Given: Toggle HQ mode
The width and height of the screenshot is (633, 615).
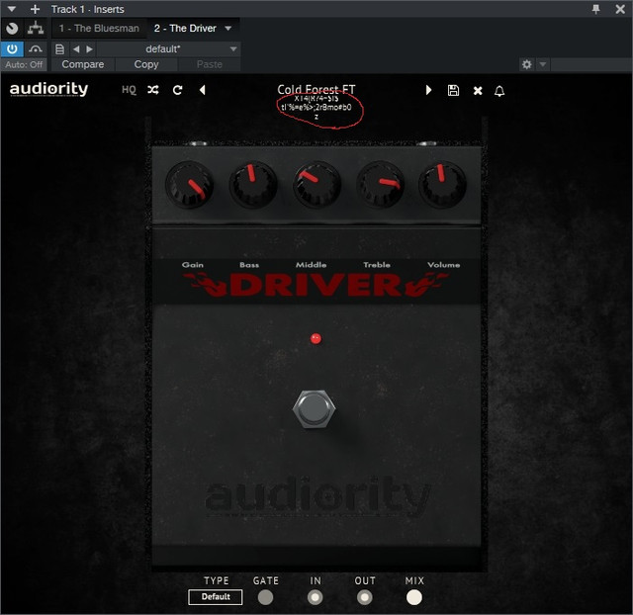Looking at the screenshot, I should pos(129,90).
